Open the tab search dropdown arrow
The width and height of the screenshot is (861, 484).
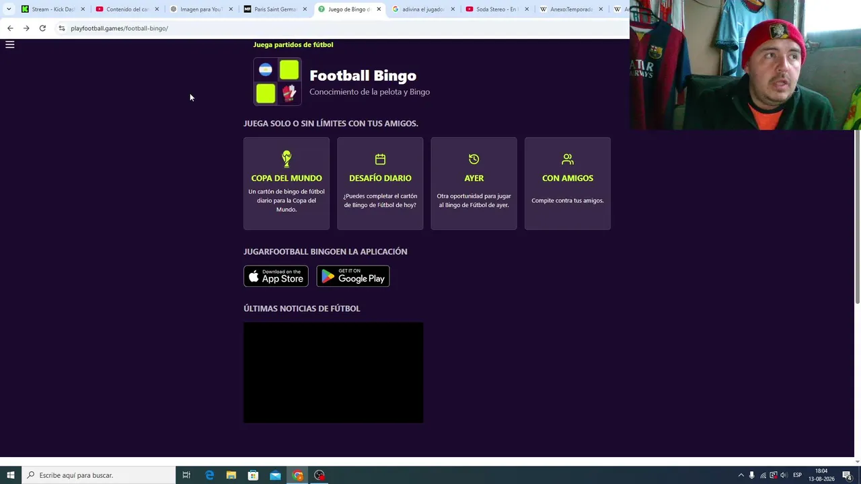[x=9, y=9]
